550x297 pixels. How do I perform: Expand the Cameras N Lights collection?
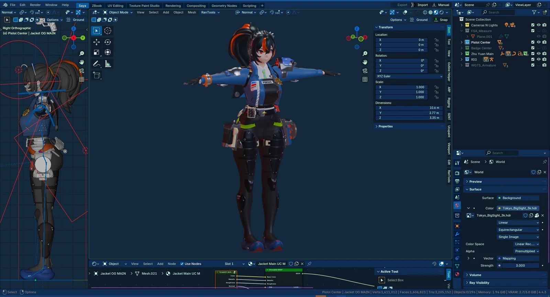point(462,25)
